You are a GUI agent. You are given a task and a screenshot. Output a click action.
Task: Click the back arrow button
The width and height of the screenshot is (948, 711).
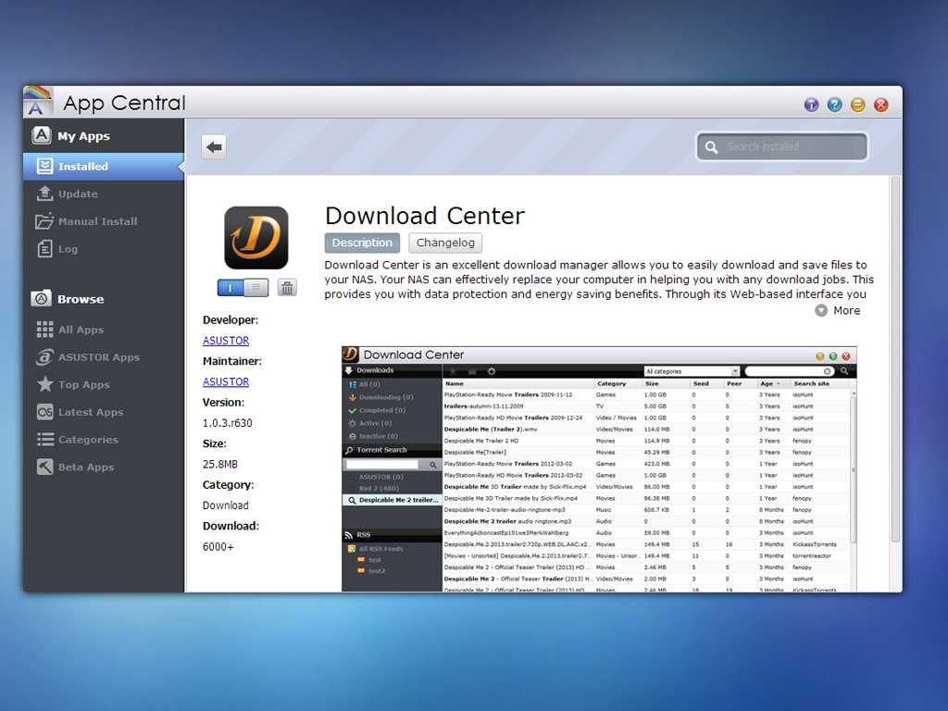(x=214, y=147)
